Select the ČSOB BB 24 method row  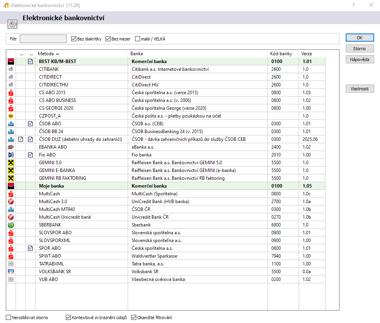click(x=166, y=132)
